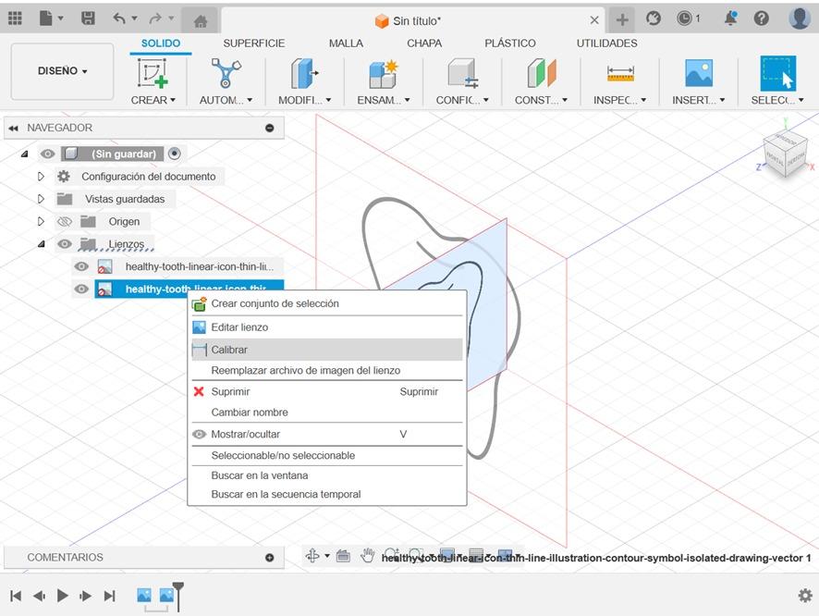Open the extensions icon in title bar
The image size is (819, 616).
click(653, 18)
